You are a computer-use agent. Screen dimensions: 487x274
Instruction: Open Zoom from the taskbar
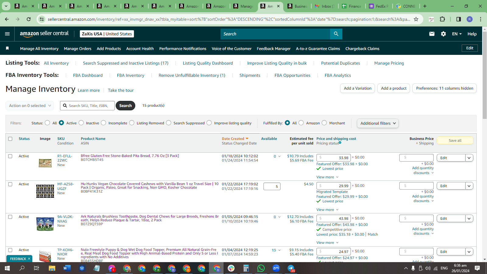pyautogui.click(x=276, y=268)
